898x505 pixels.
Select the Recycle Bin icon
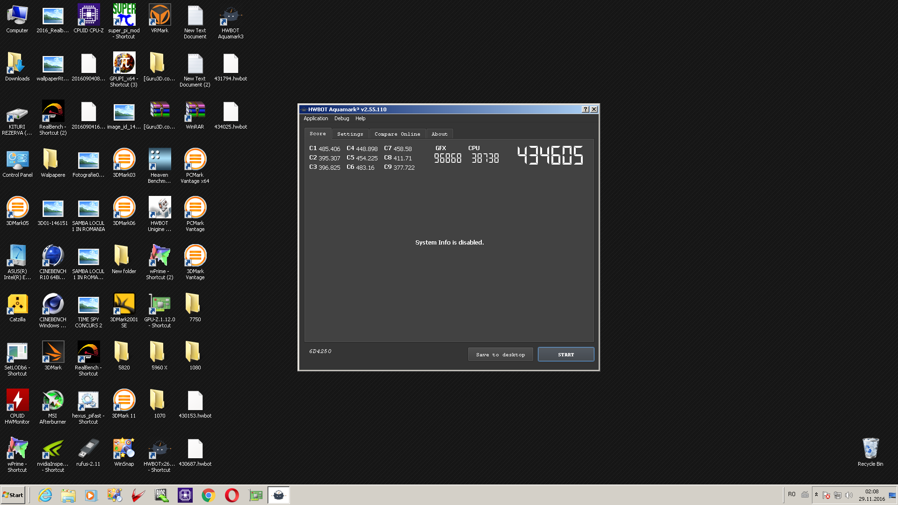coord(870,452)
